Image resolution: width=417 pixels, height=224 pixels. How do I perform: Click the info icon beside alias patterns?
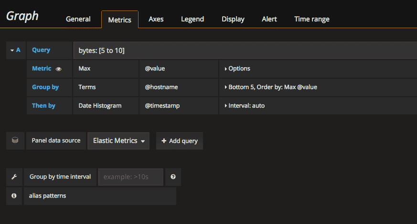pos(14,196)
